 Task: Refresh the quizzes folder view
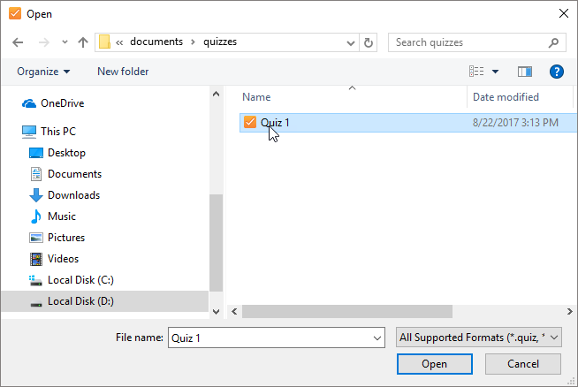pyautogui.click(x=369, y=42)
